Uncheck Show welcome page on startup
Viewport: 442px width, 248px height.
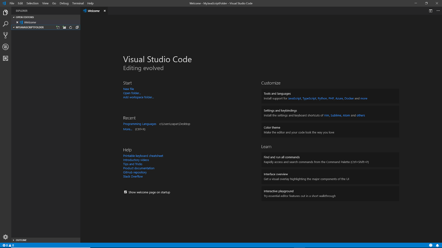[125, 192]
